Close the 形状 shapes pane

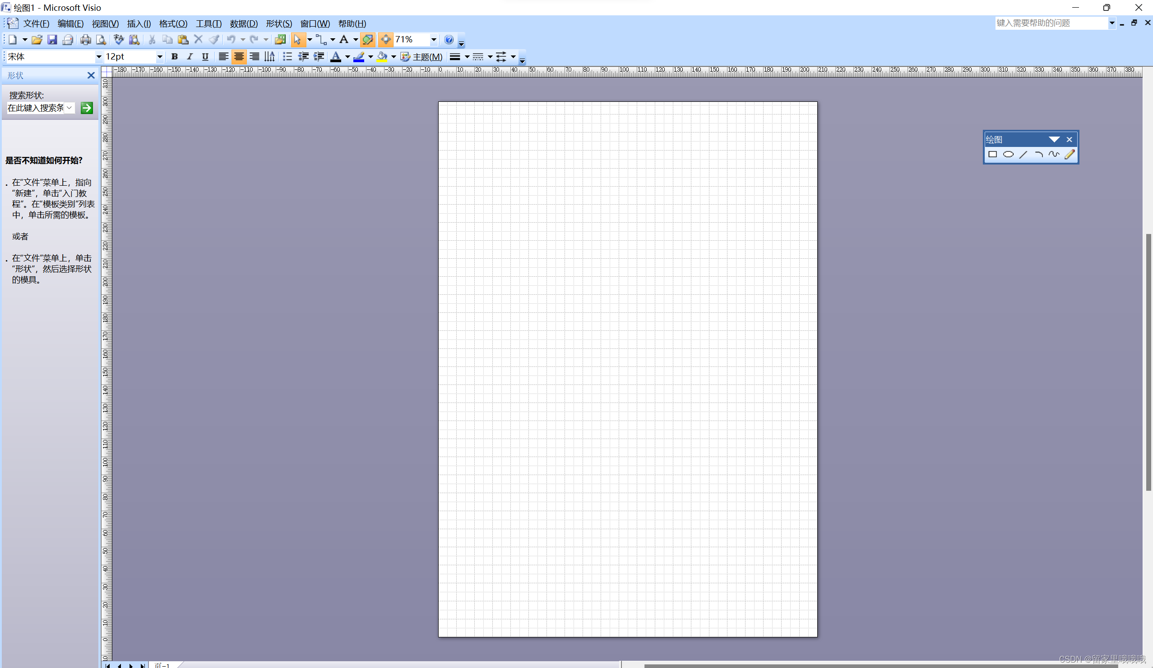click(91, 75)
